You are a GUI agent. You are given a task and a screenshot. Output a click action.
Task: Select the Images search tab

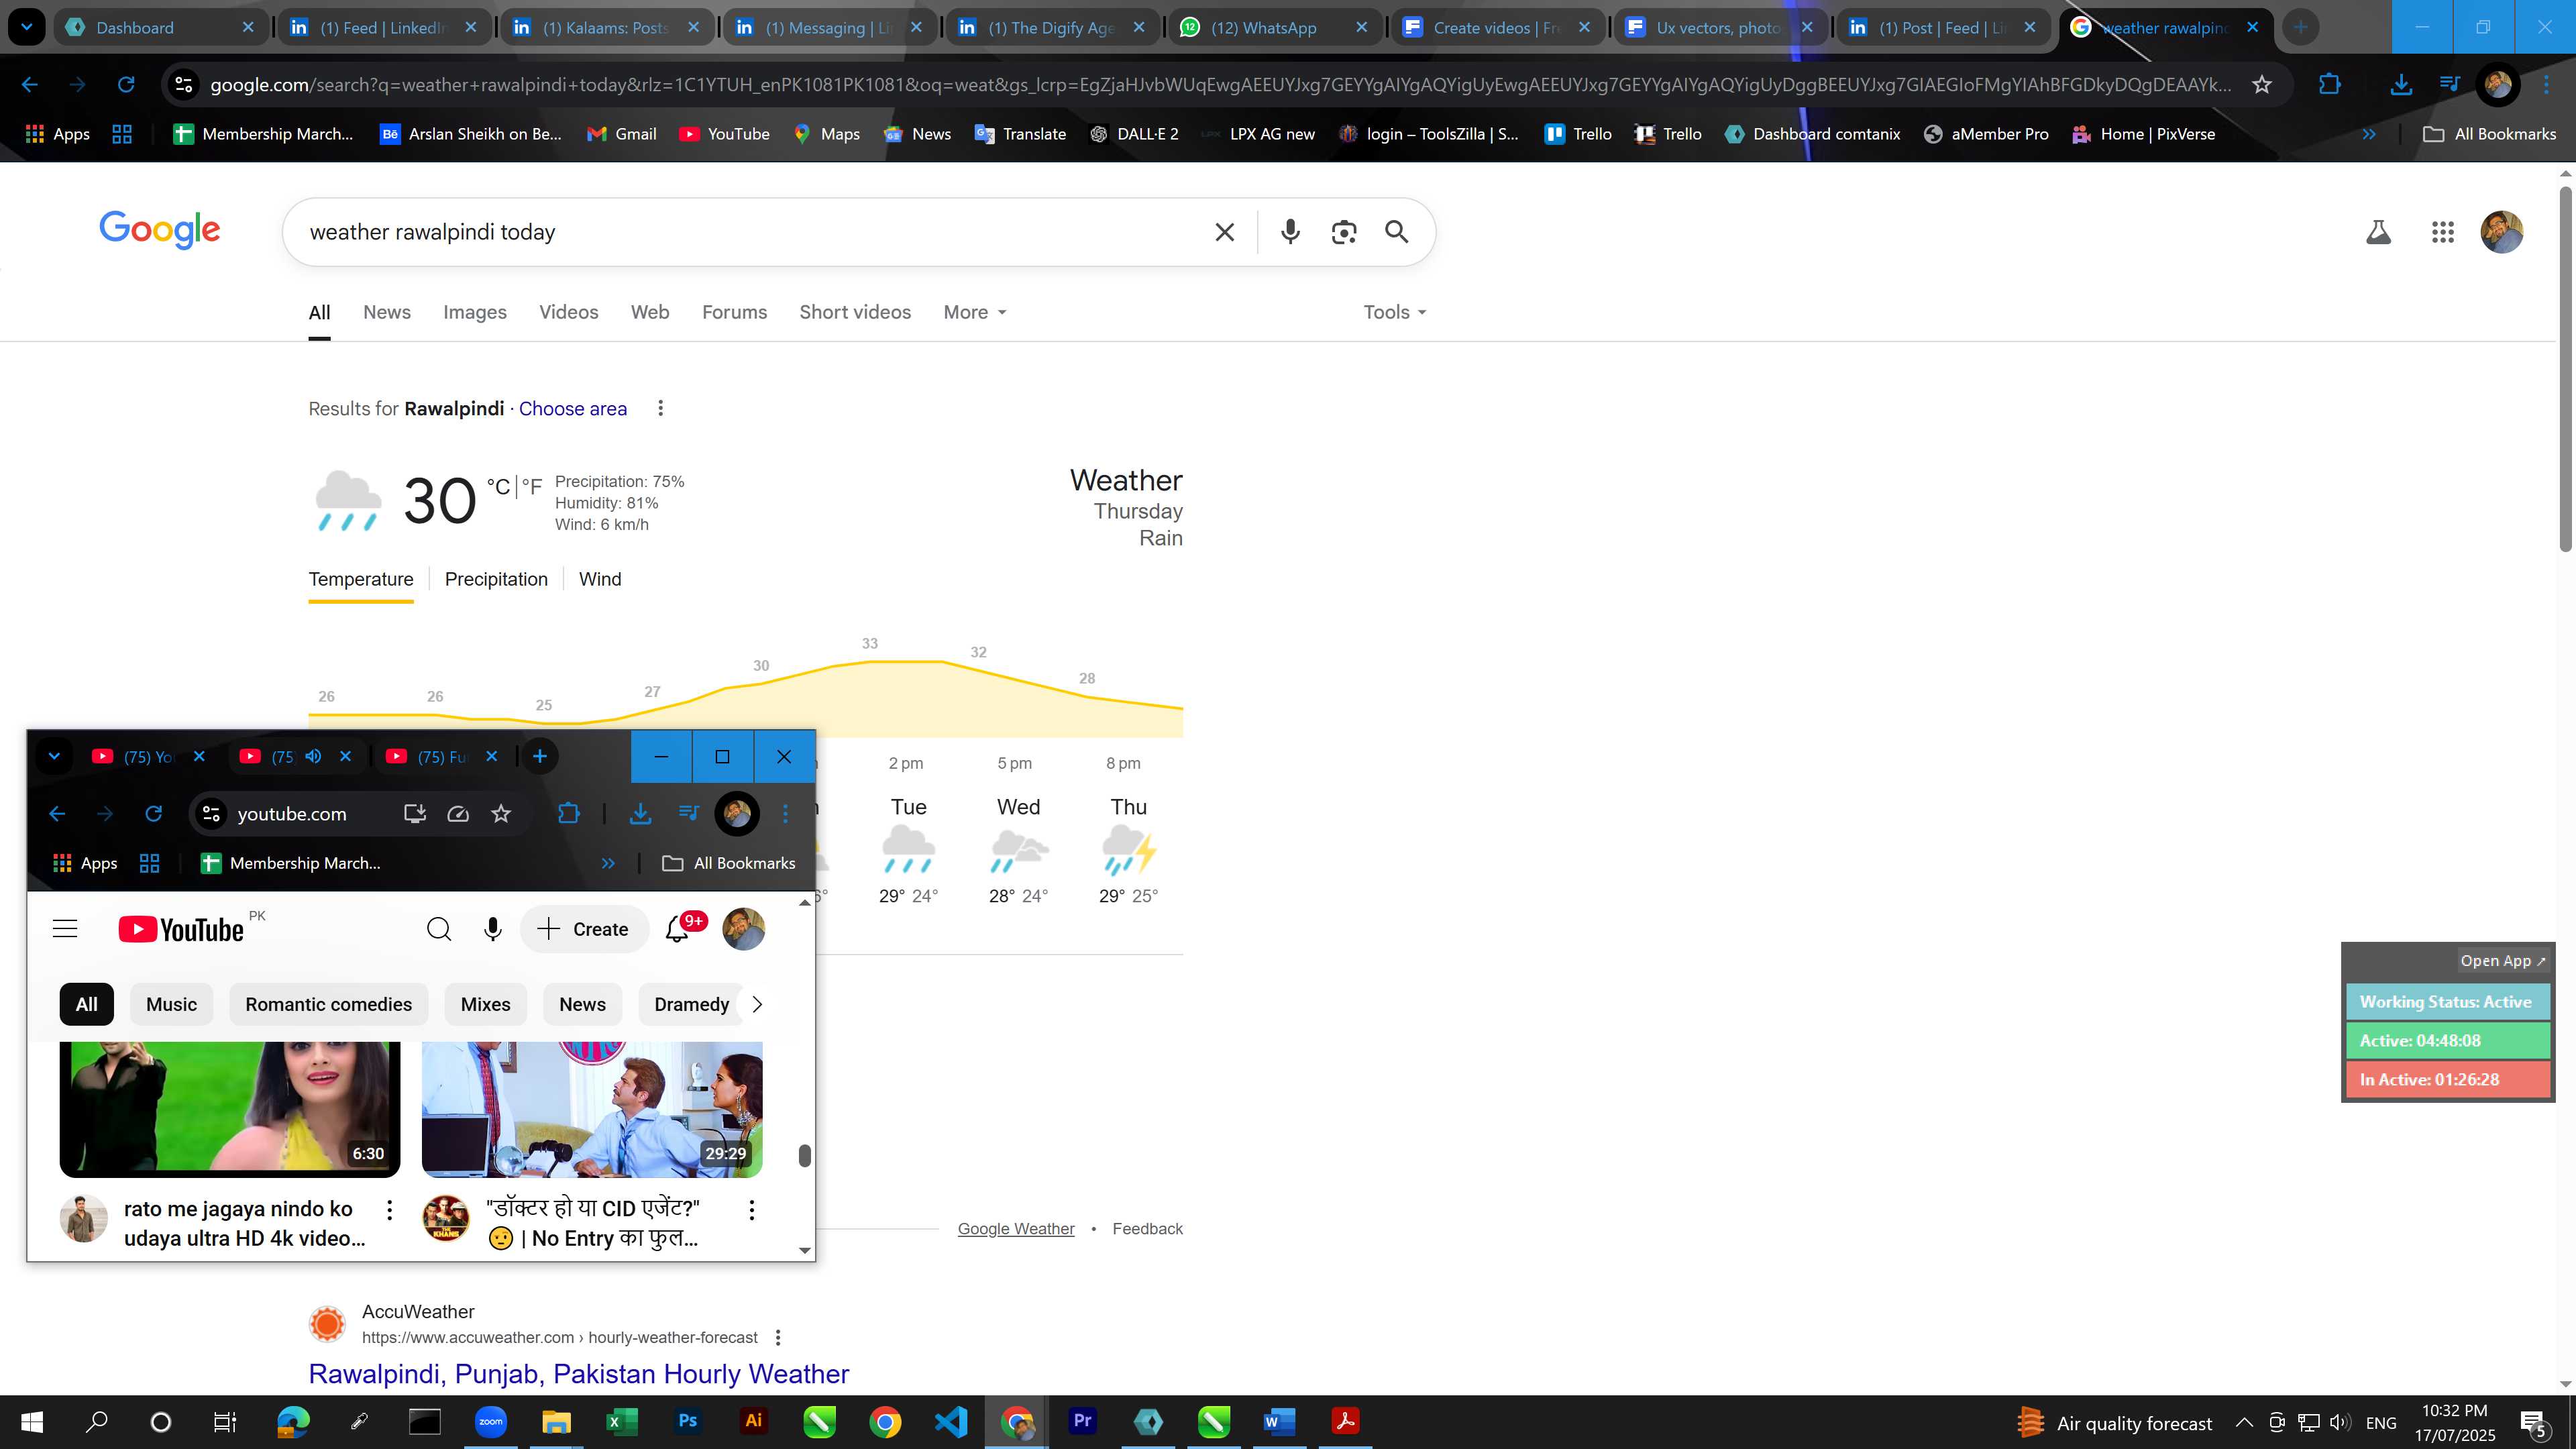coord(475,312)
